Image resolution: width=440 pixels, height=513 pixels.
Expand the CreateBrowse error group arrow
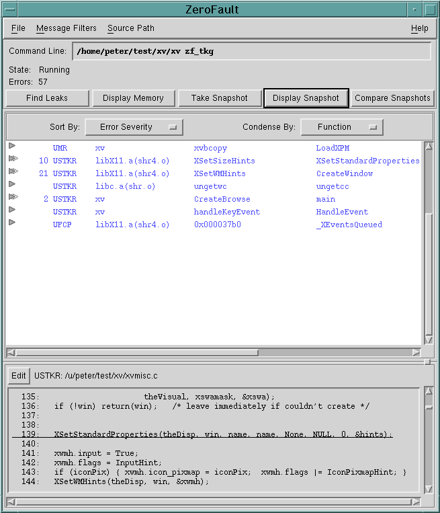pyautogui.click(x=13, y=197)
